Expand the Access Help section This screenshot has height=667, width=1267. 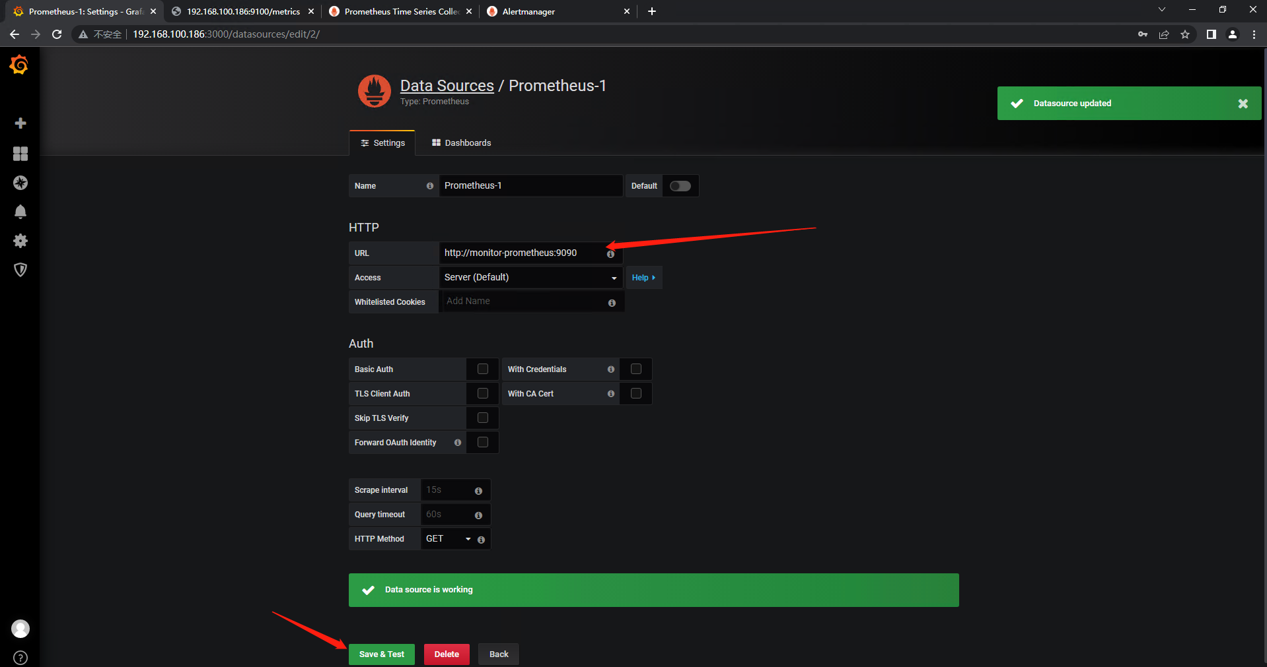coord(644,278)
